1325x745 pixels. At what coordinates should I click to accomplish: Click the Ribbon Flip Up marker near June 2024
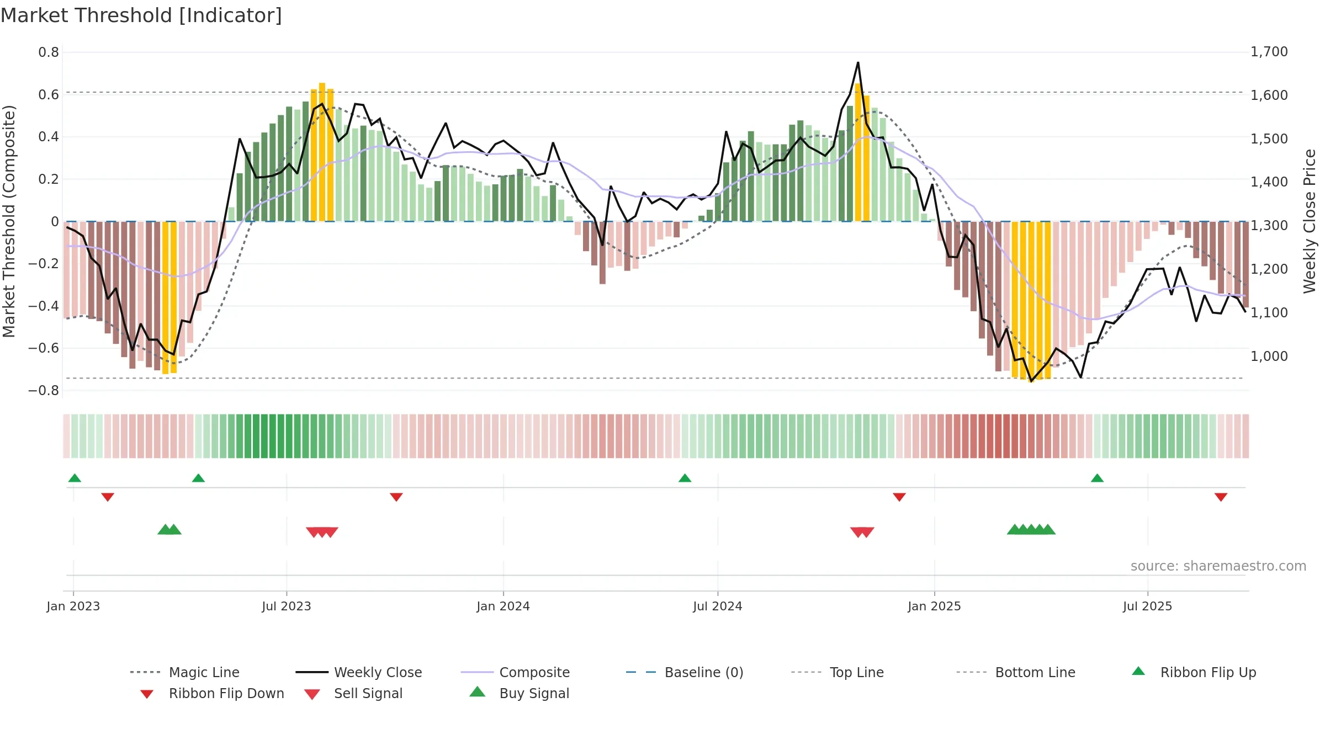coord(685,478)
